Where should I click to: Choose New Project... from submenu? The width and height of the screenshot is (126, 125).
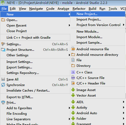[x=98, y=14]
